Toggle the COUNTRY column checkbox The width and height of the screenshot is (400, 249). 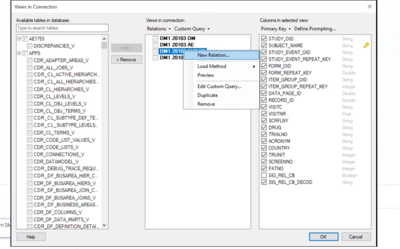264,148
